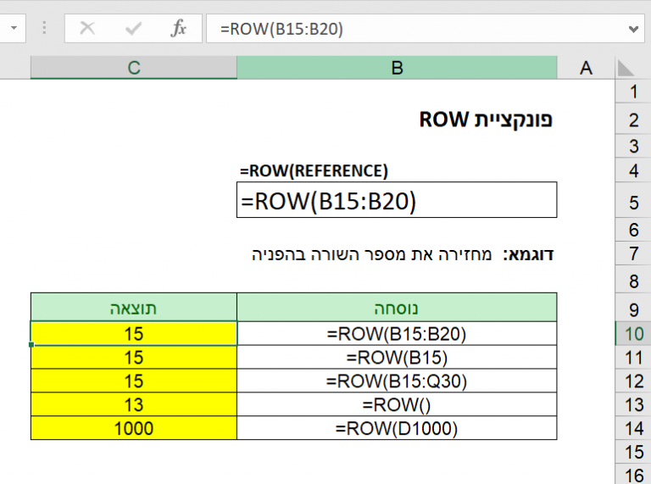Select row 1 header
The width and height of the screenshot is (651, 484).
click(x=633, y=92)
